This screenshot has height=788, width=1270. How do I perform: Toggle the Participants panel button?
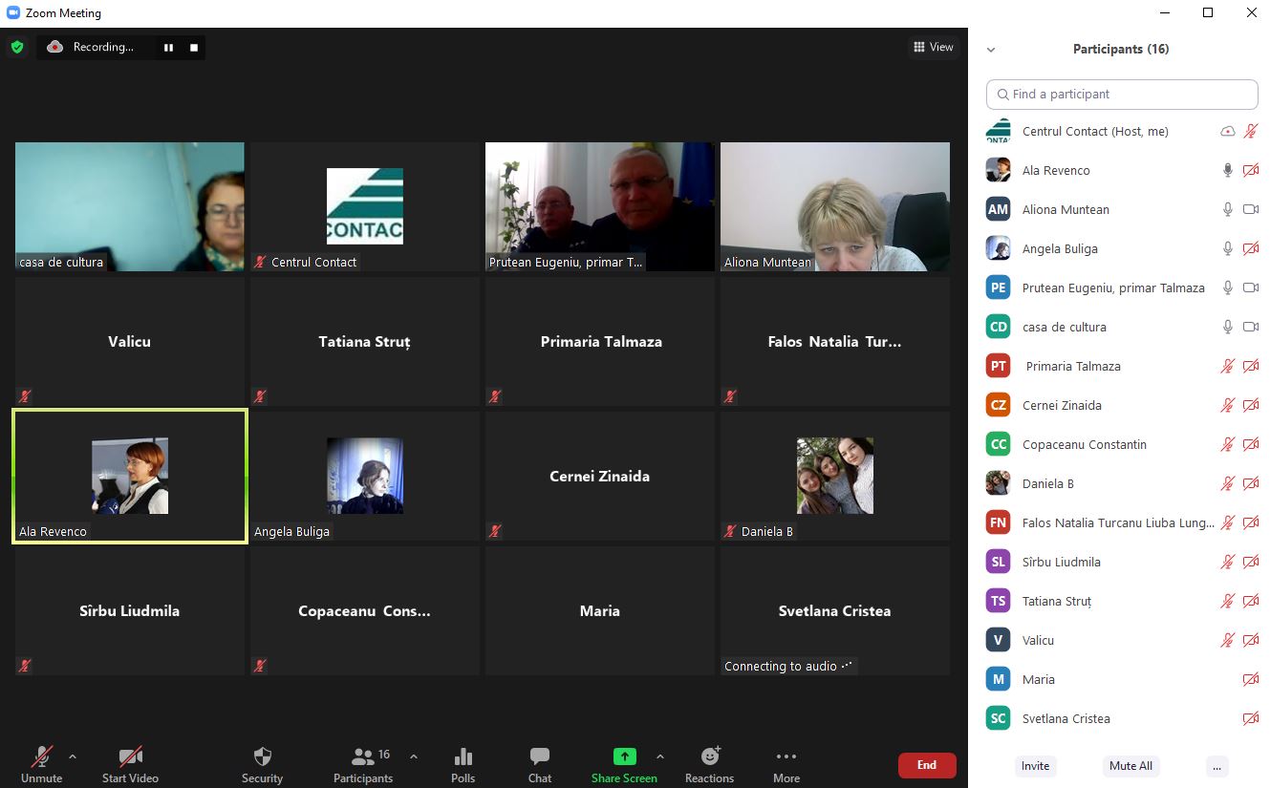point(363,765)
